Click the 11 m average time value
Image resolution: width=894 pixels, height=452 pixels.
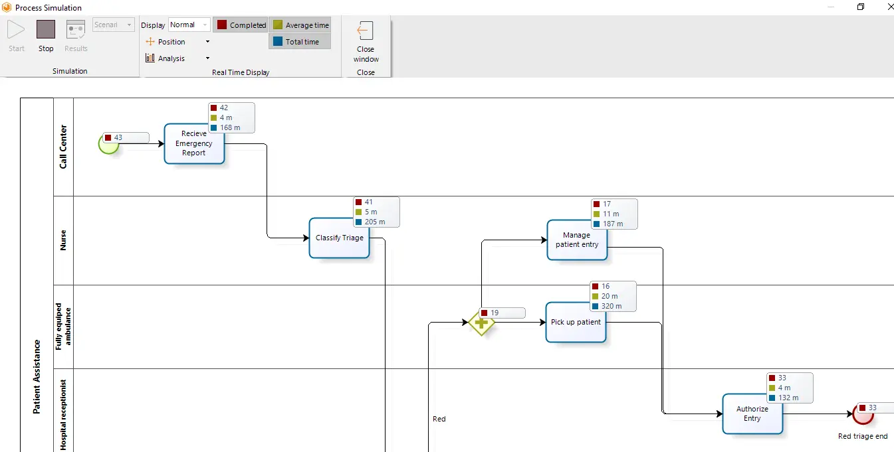[611, 214]
